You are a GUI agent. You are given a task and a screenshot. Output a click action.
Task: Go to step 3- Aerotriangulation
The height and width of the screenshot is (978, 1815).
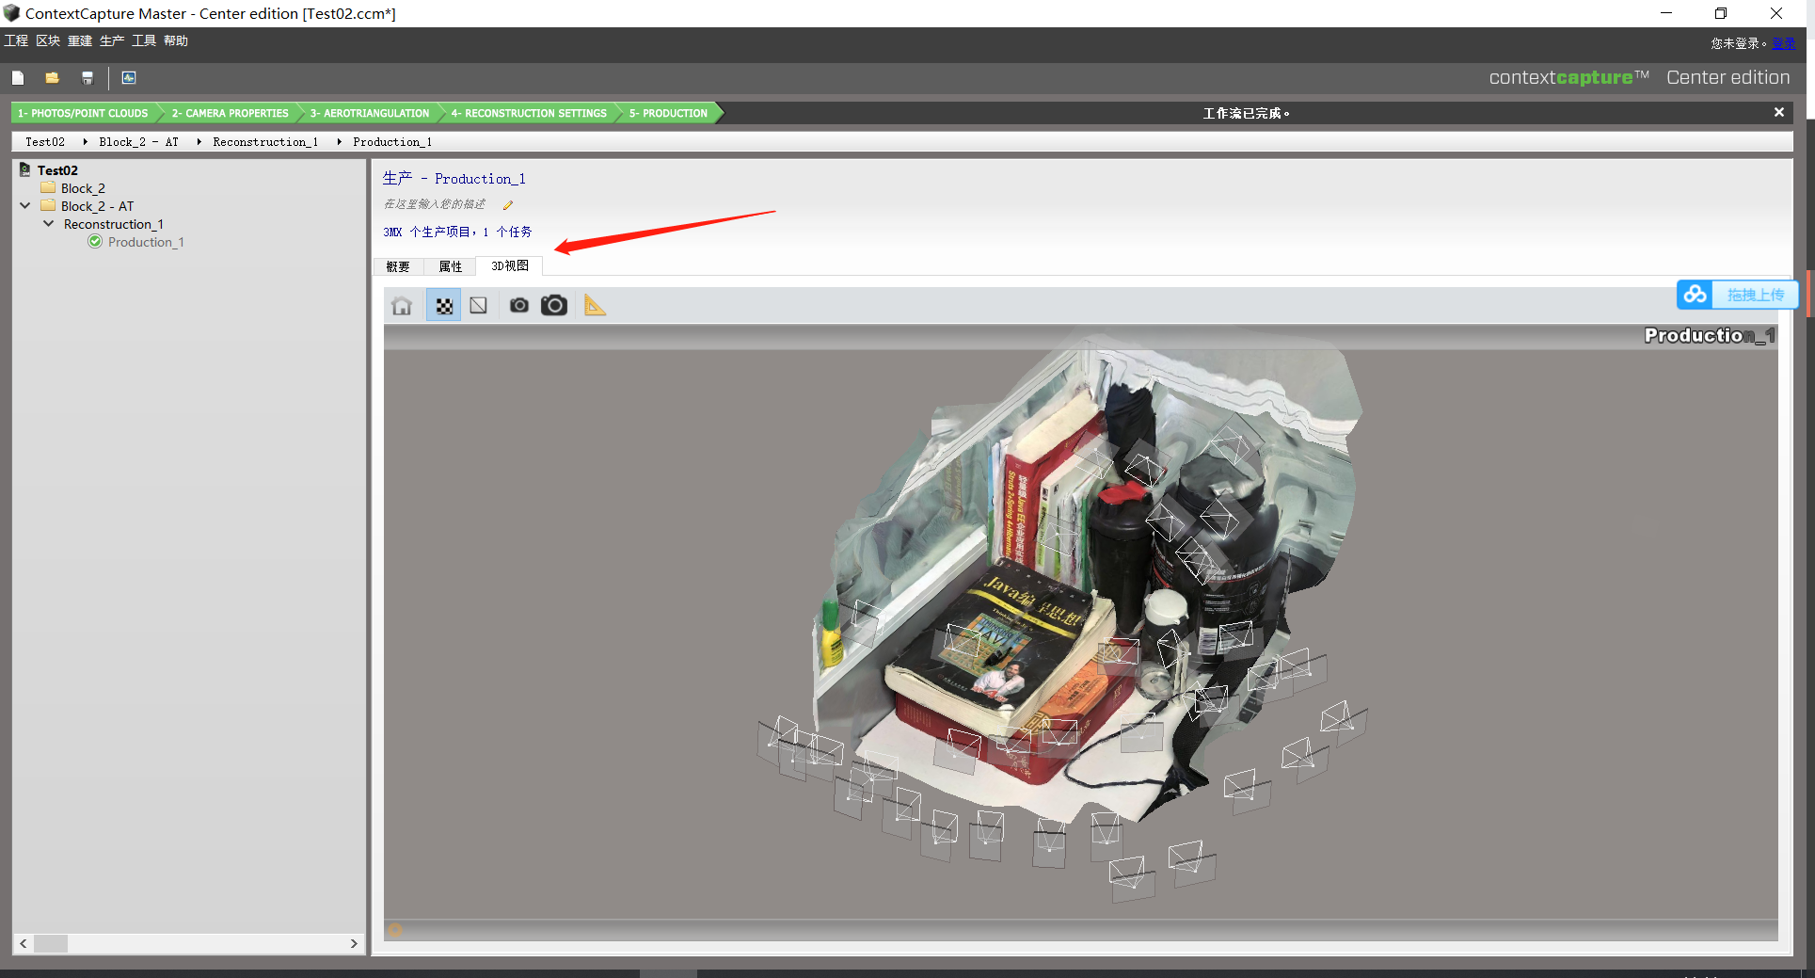[x=370, y=113]
